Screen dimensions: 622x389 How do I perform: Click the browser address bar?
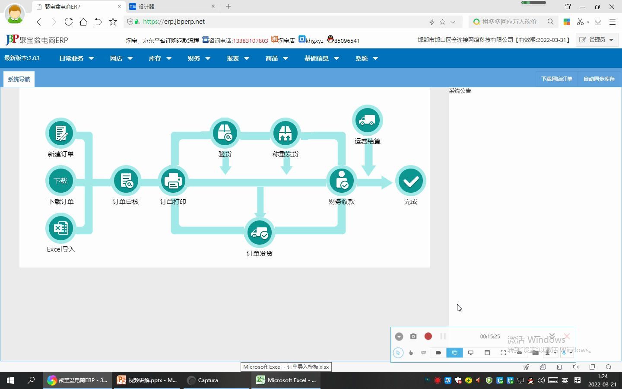click(x=259, y=21)
